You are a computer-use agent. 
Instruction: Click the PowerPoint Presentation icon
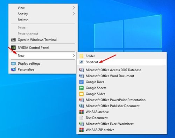[x=81, y=100]
